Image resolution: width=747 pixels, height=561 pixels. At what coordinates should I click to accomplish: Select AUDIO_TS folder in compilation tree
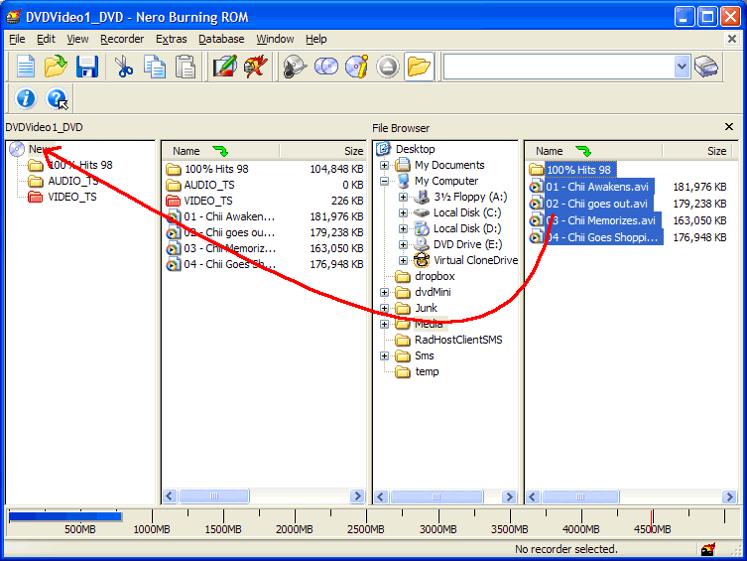pos(72,181)
